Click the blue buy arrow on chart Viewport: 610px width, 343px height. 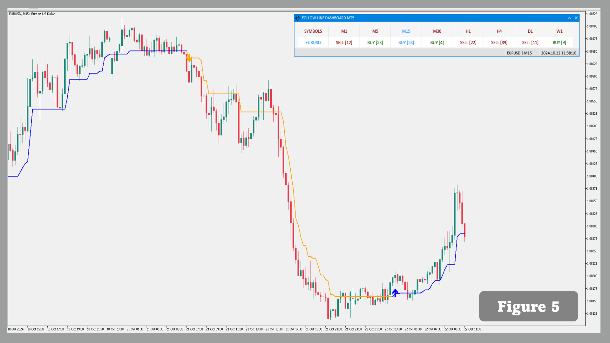[x=395, y=293]
